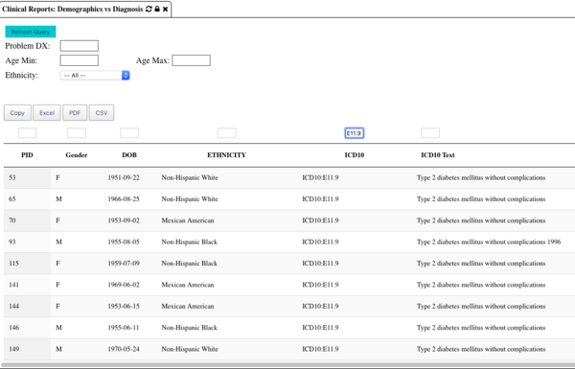Click the refresh icon in the tab title
This screenshot has height=369, width=575.
[x=149, y=9]
